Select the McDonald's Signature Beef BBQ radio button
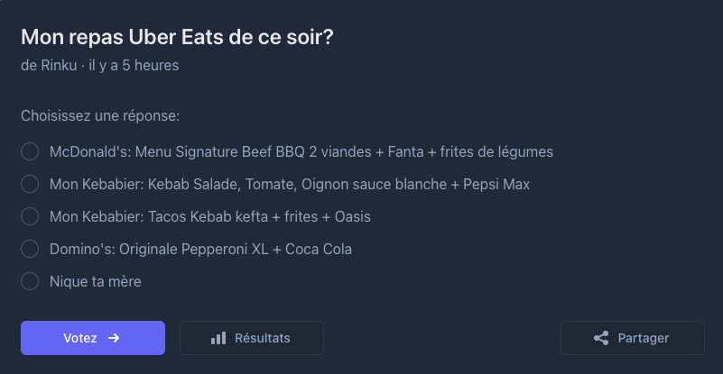The height and width of the screenshot is (374, 723). tap(30, 151)
